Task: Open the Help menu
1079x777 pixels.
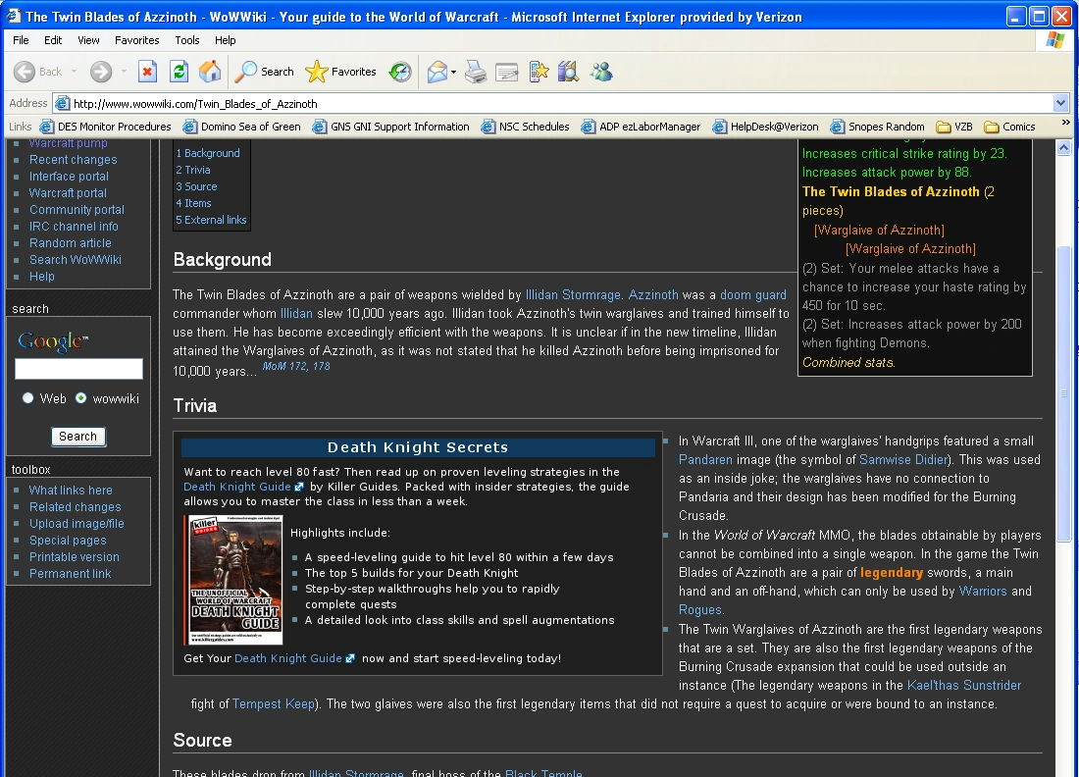Action: 225,40
